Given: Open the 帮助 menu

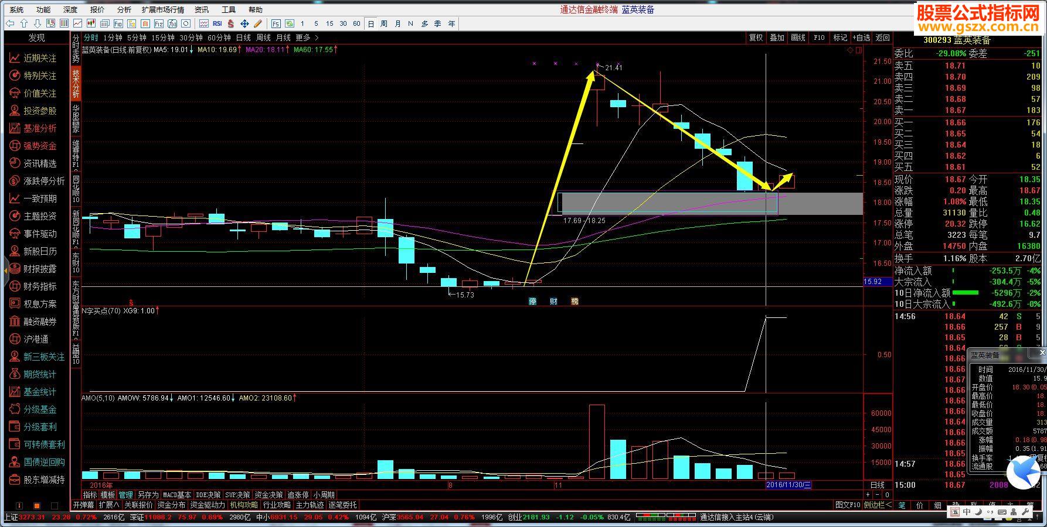Looking at the screenshot, I should pos(256,9).
